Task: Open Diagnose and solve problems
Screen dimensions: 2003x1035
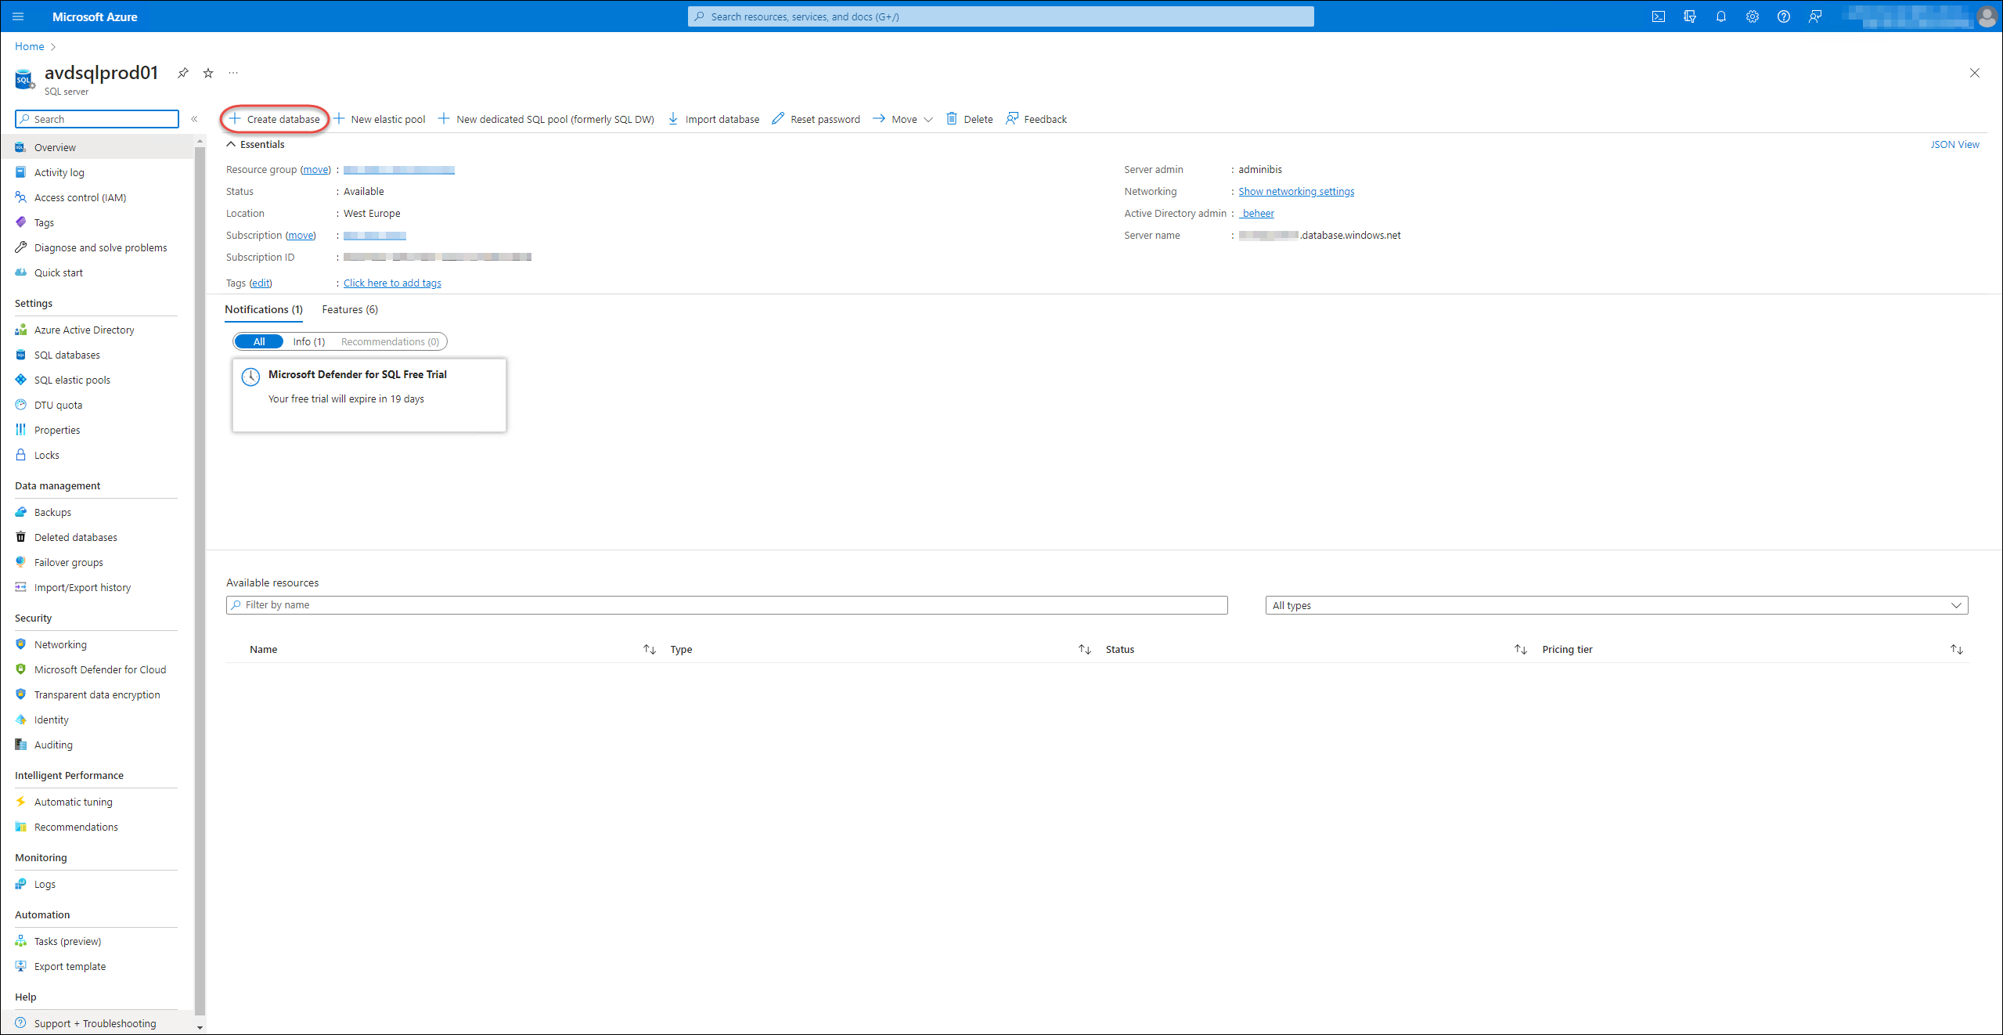Action: pyautogui.click(x=97, y=247)
